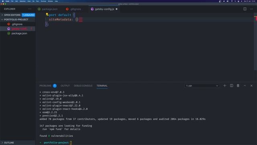Image resolution: width=257 pixels, height=145 pixels.
Task: Open the Selection menu
Action: [x=22, y=1]
